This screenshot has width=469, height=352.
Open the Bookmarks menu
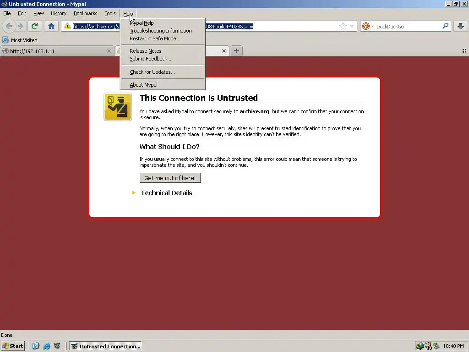(85, 13)
